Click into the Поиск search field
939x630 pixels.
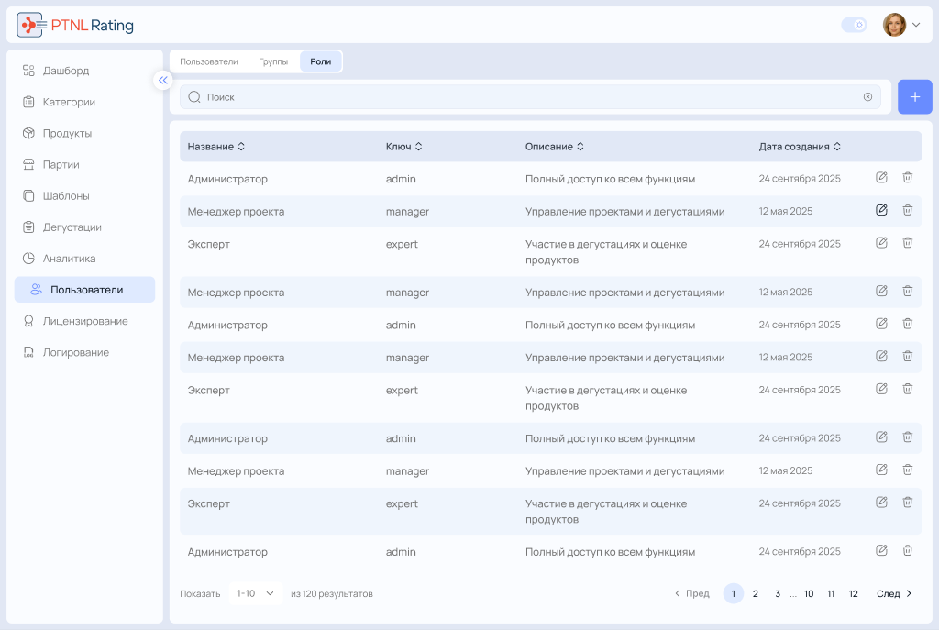[530, 97]
